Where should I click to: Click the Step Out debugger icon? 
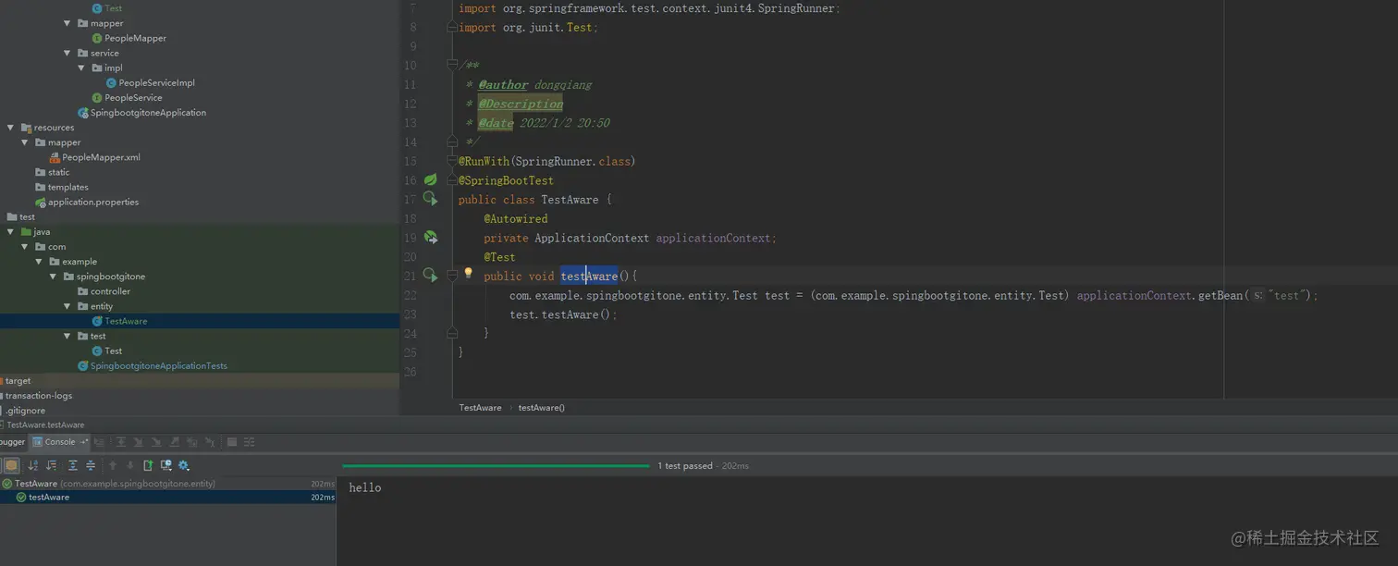coord(175,442)
